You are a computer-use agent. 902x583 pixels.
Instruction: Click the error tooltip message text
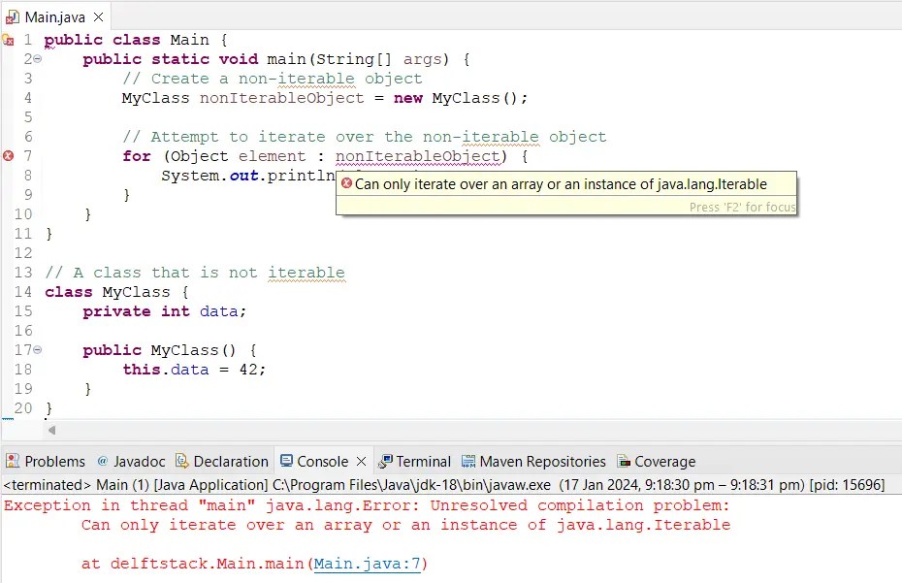pyautogui.click(x=563, y=183)
